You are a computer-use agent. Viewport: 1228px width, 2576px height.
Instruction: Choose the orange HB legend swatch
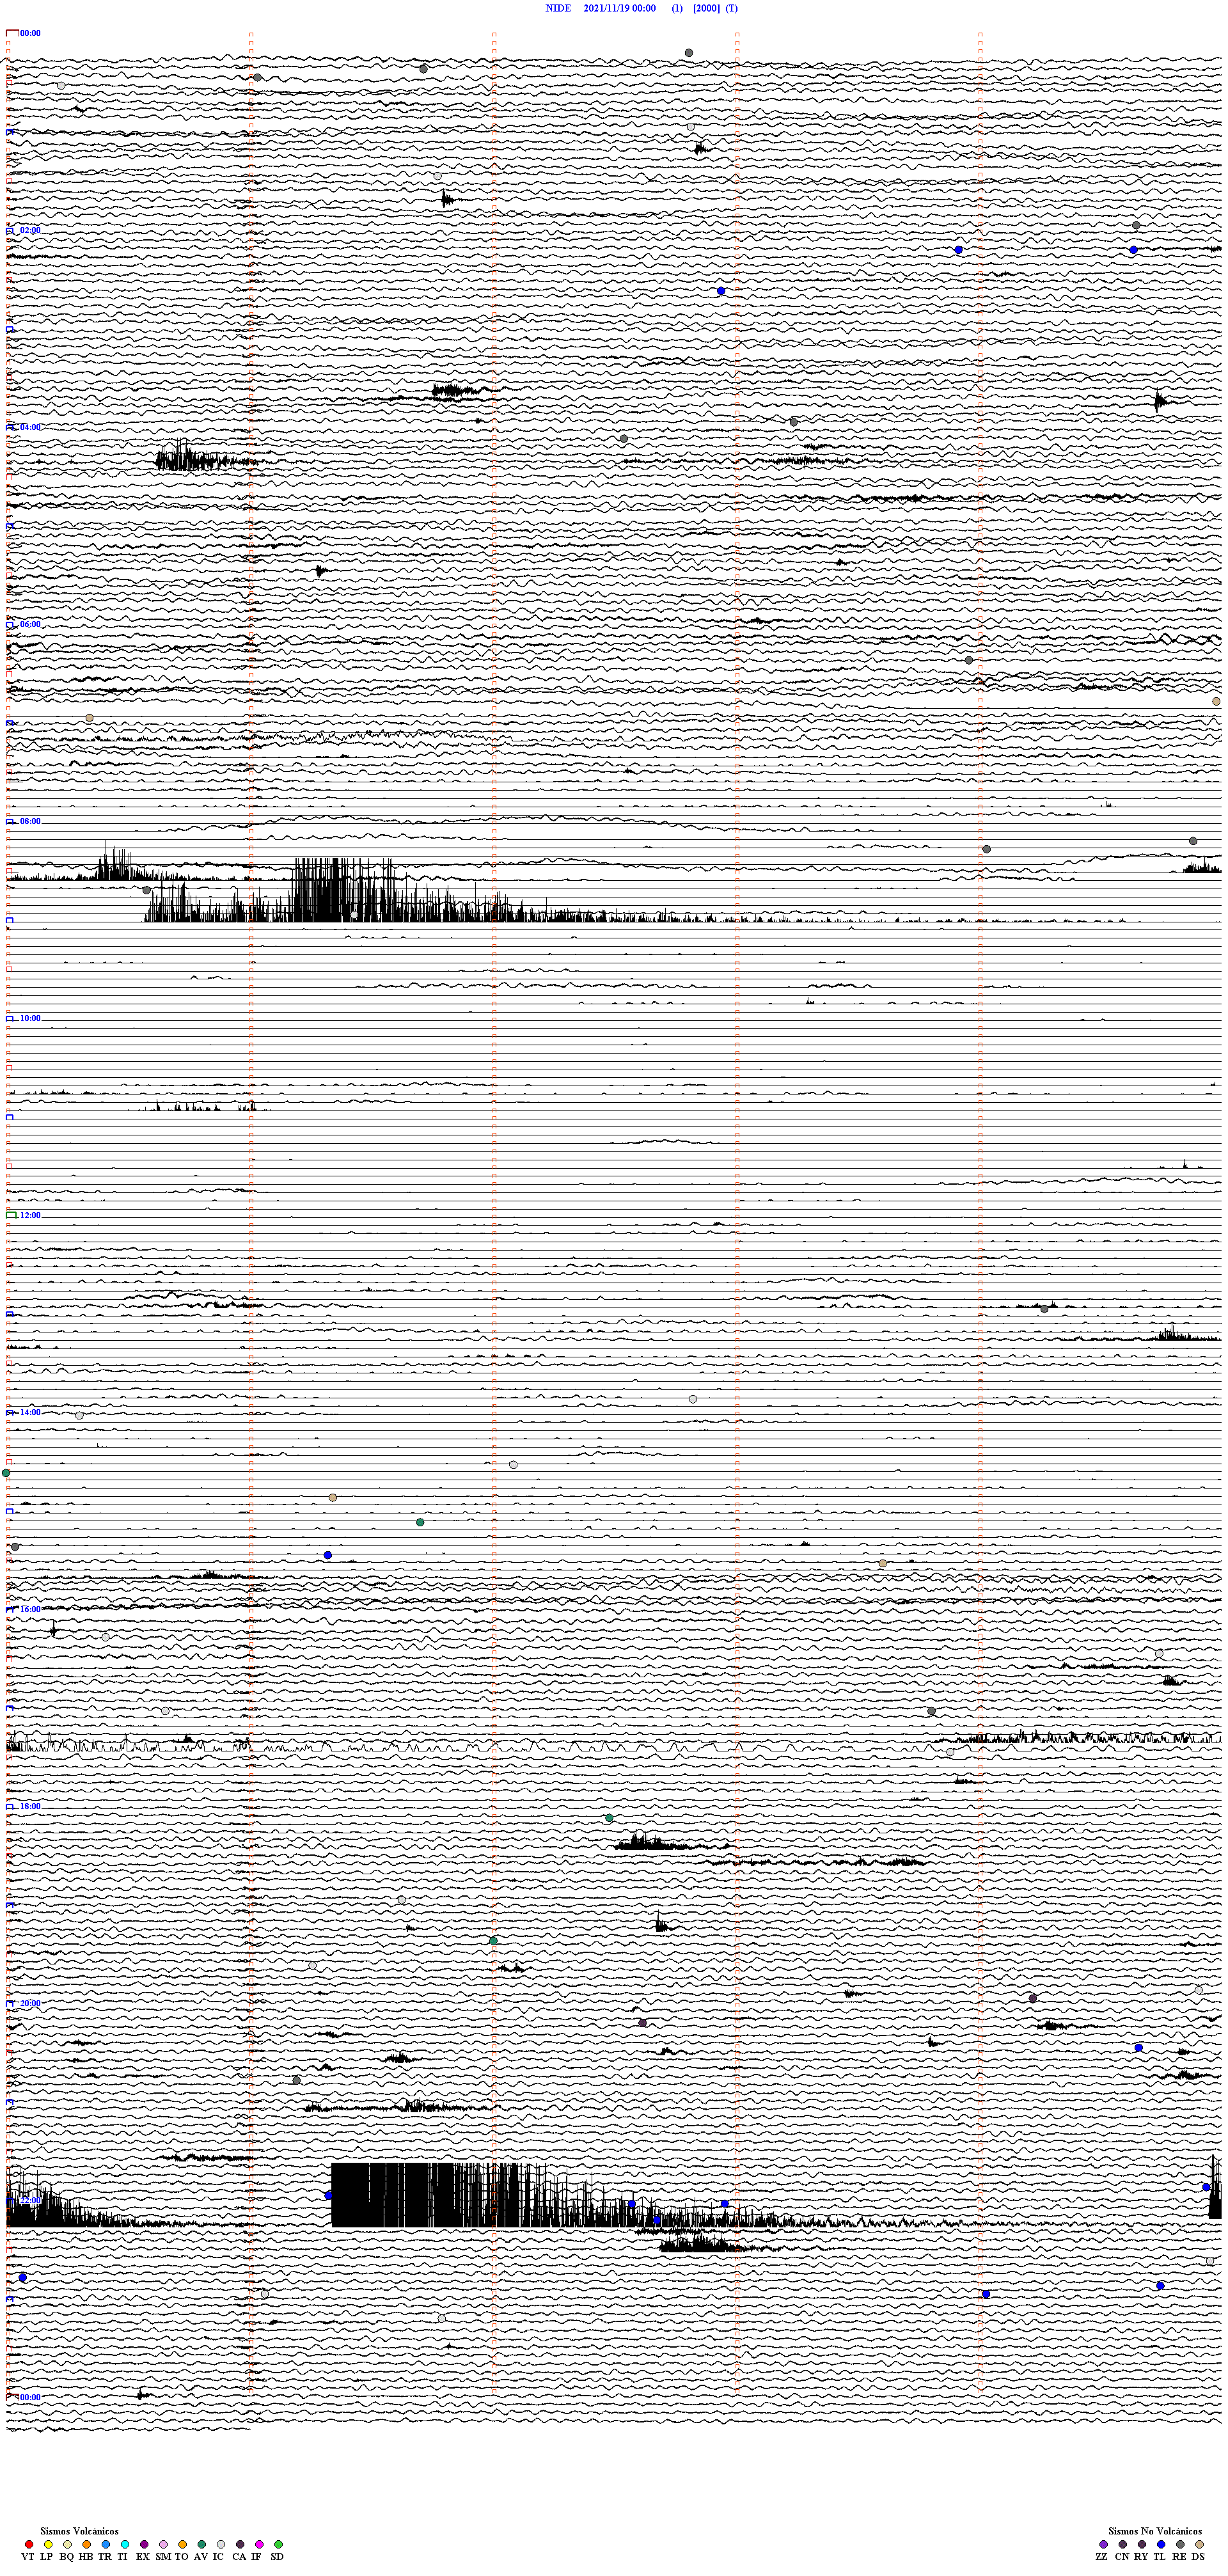coord(87,2544)
